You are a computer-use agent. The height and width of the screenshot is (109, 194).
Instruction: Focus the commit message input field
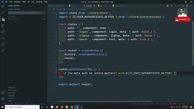pos(26,13)
